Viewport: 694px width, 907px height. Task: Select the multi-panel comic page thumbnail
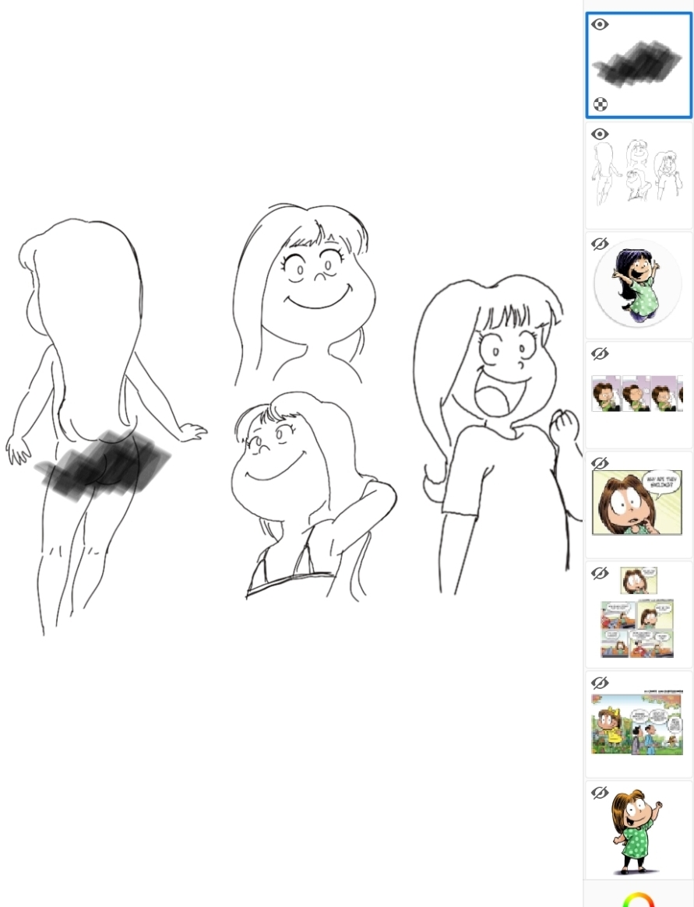[x=637, y=613]
